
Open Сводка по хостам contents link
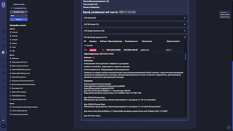(x=225, y=17)
